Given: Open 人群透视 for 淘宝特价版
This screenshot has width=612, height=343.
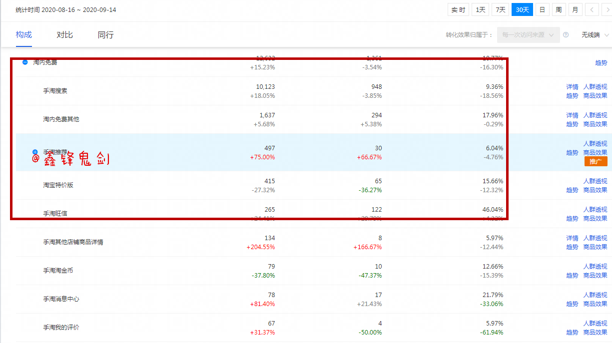Looking at the screenshot, I should 595,181.
